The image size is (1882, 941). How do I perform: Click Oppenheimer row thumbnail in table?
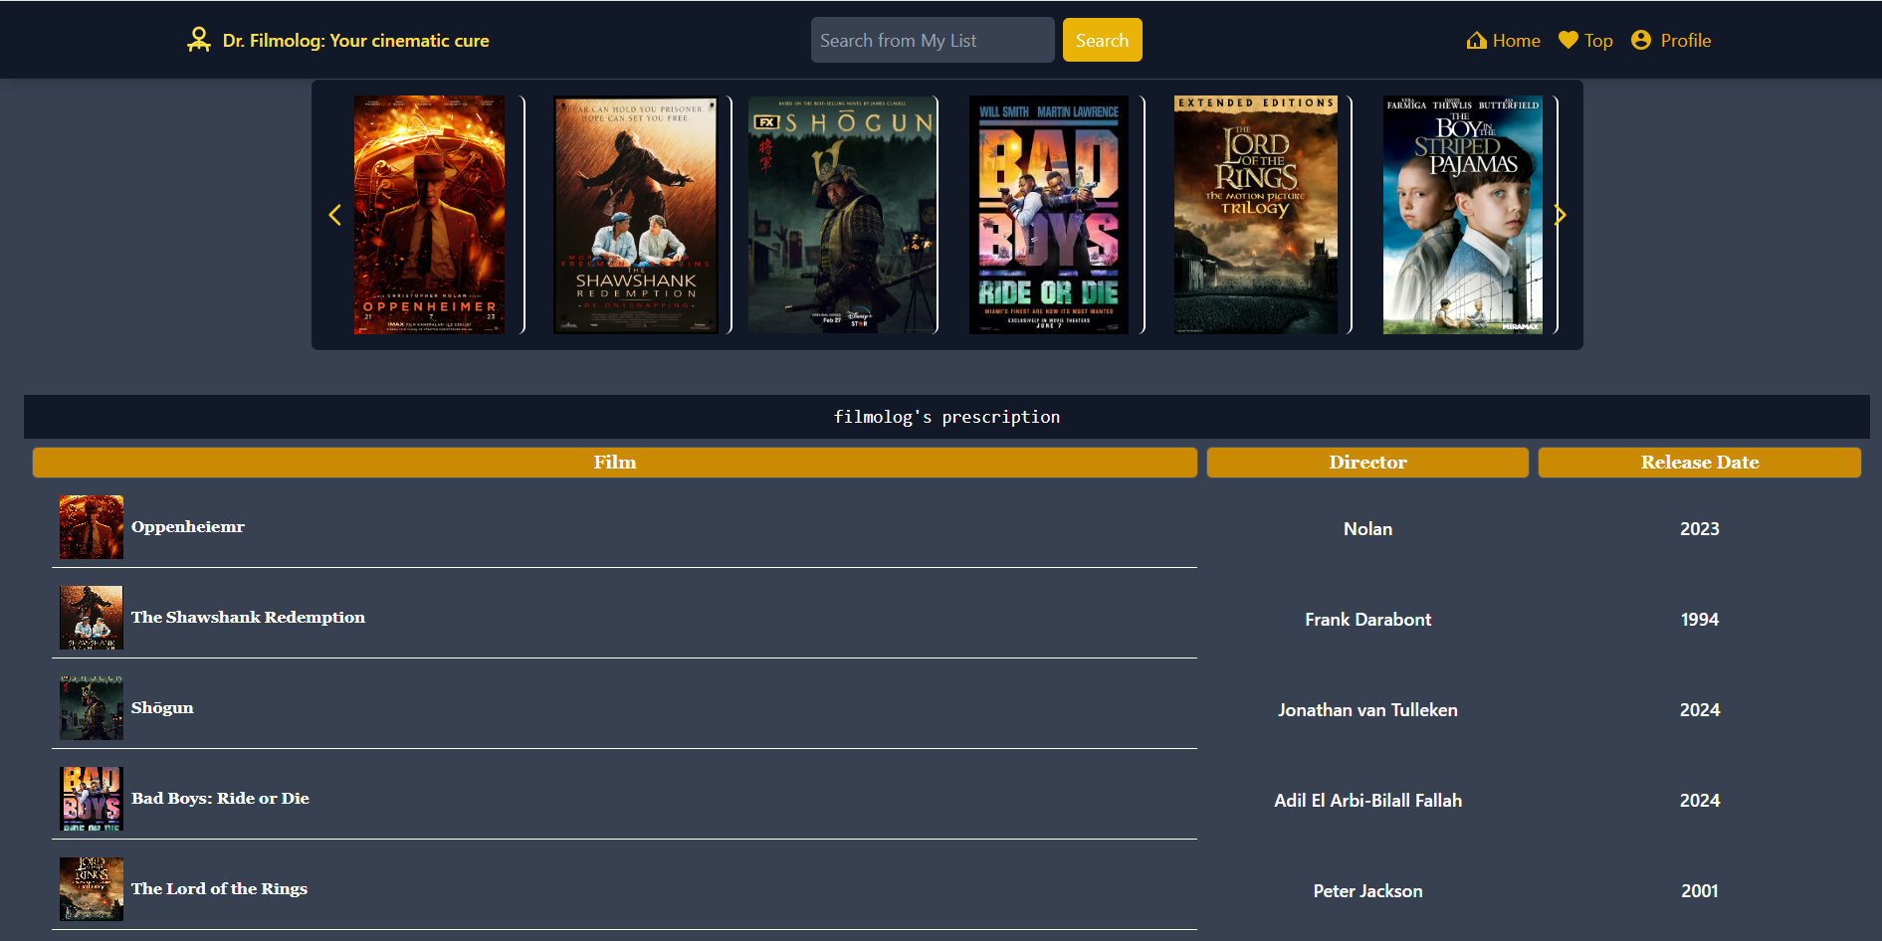pyautogui.click(x=92, y=527)
